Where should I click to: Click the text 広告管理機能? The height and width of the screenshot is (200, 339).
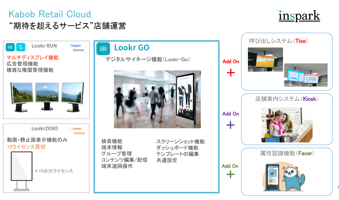[22, 64]
